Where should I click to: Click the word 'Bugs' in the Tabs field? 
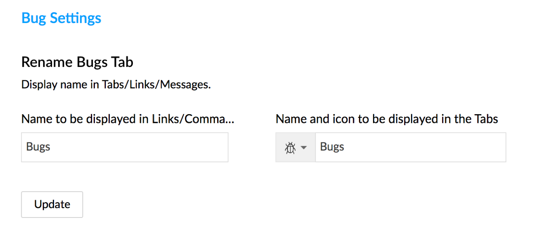coord(332,147)
